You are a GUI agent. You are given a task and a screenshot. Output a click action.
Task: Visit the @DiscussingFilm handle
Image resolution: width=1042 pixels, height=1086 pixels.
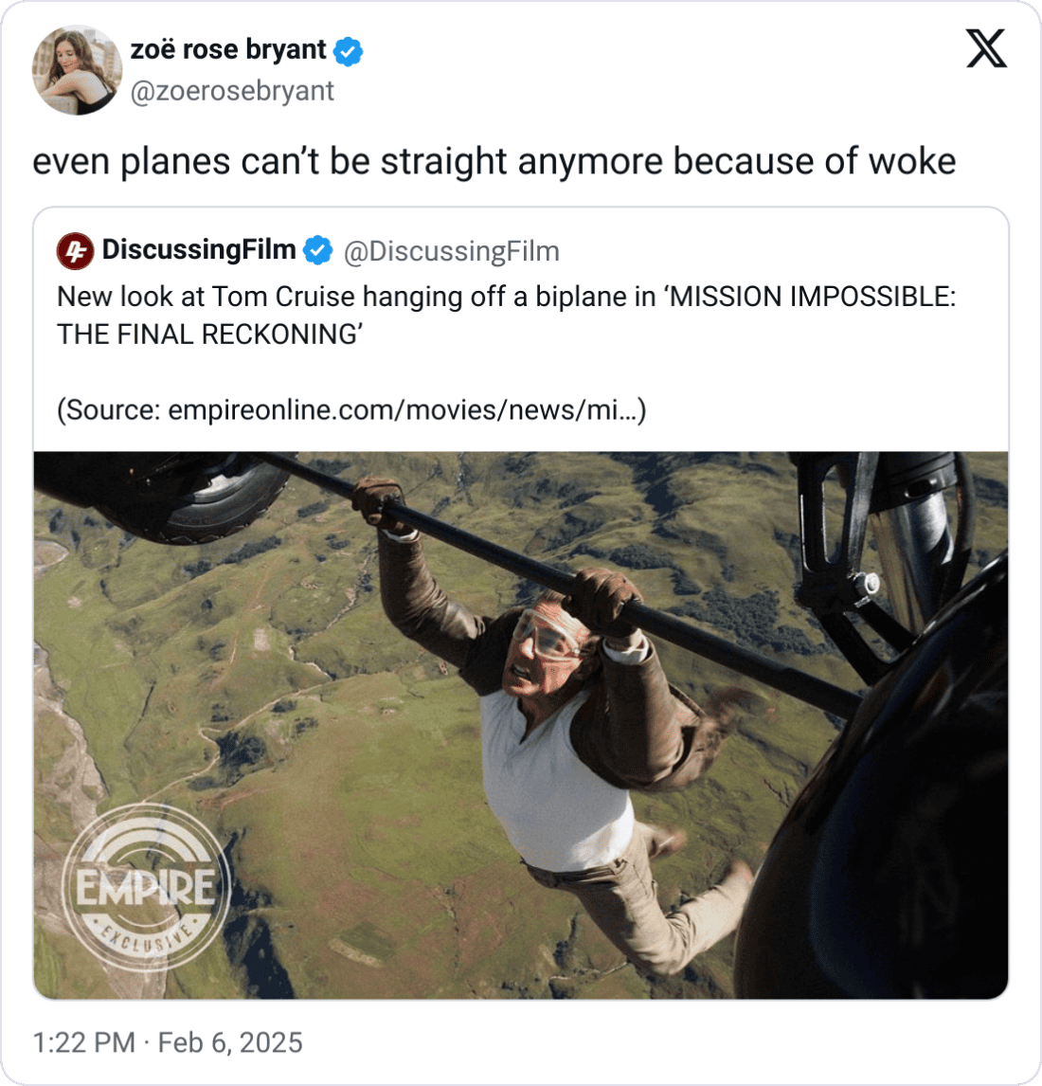coord(452,251)
